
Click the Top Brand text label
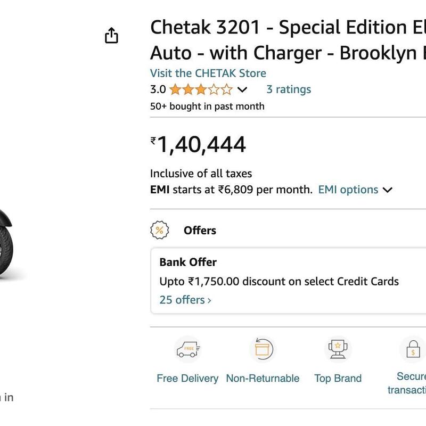coord(338,379)
